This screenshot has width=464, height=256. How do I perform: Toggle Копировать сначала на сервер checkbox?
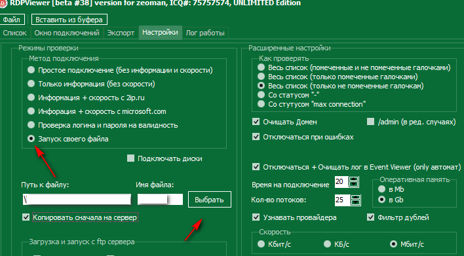(x=26, y=217)
